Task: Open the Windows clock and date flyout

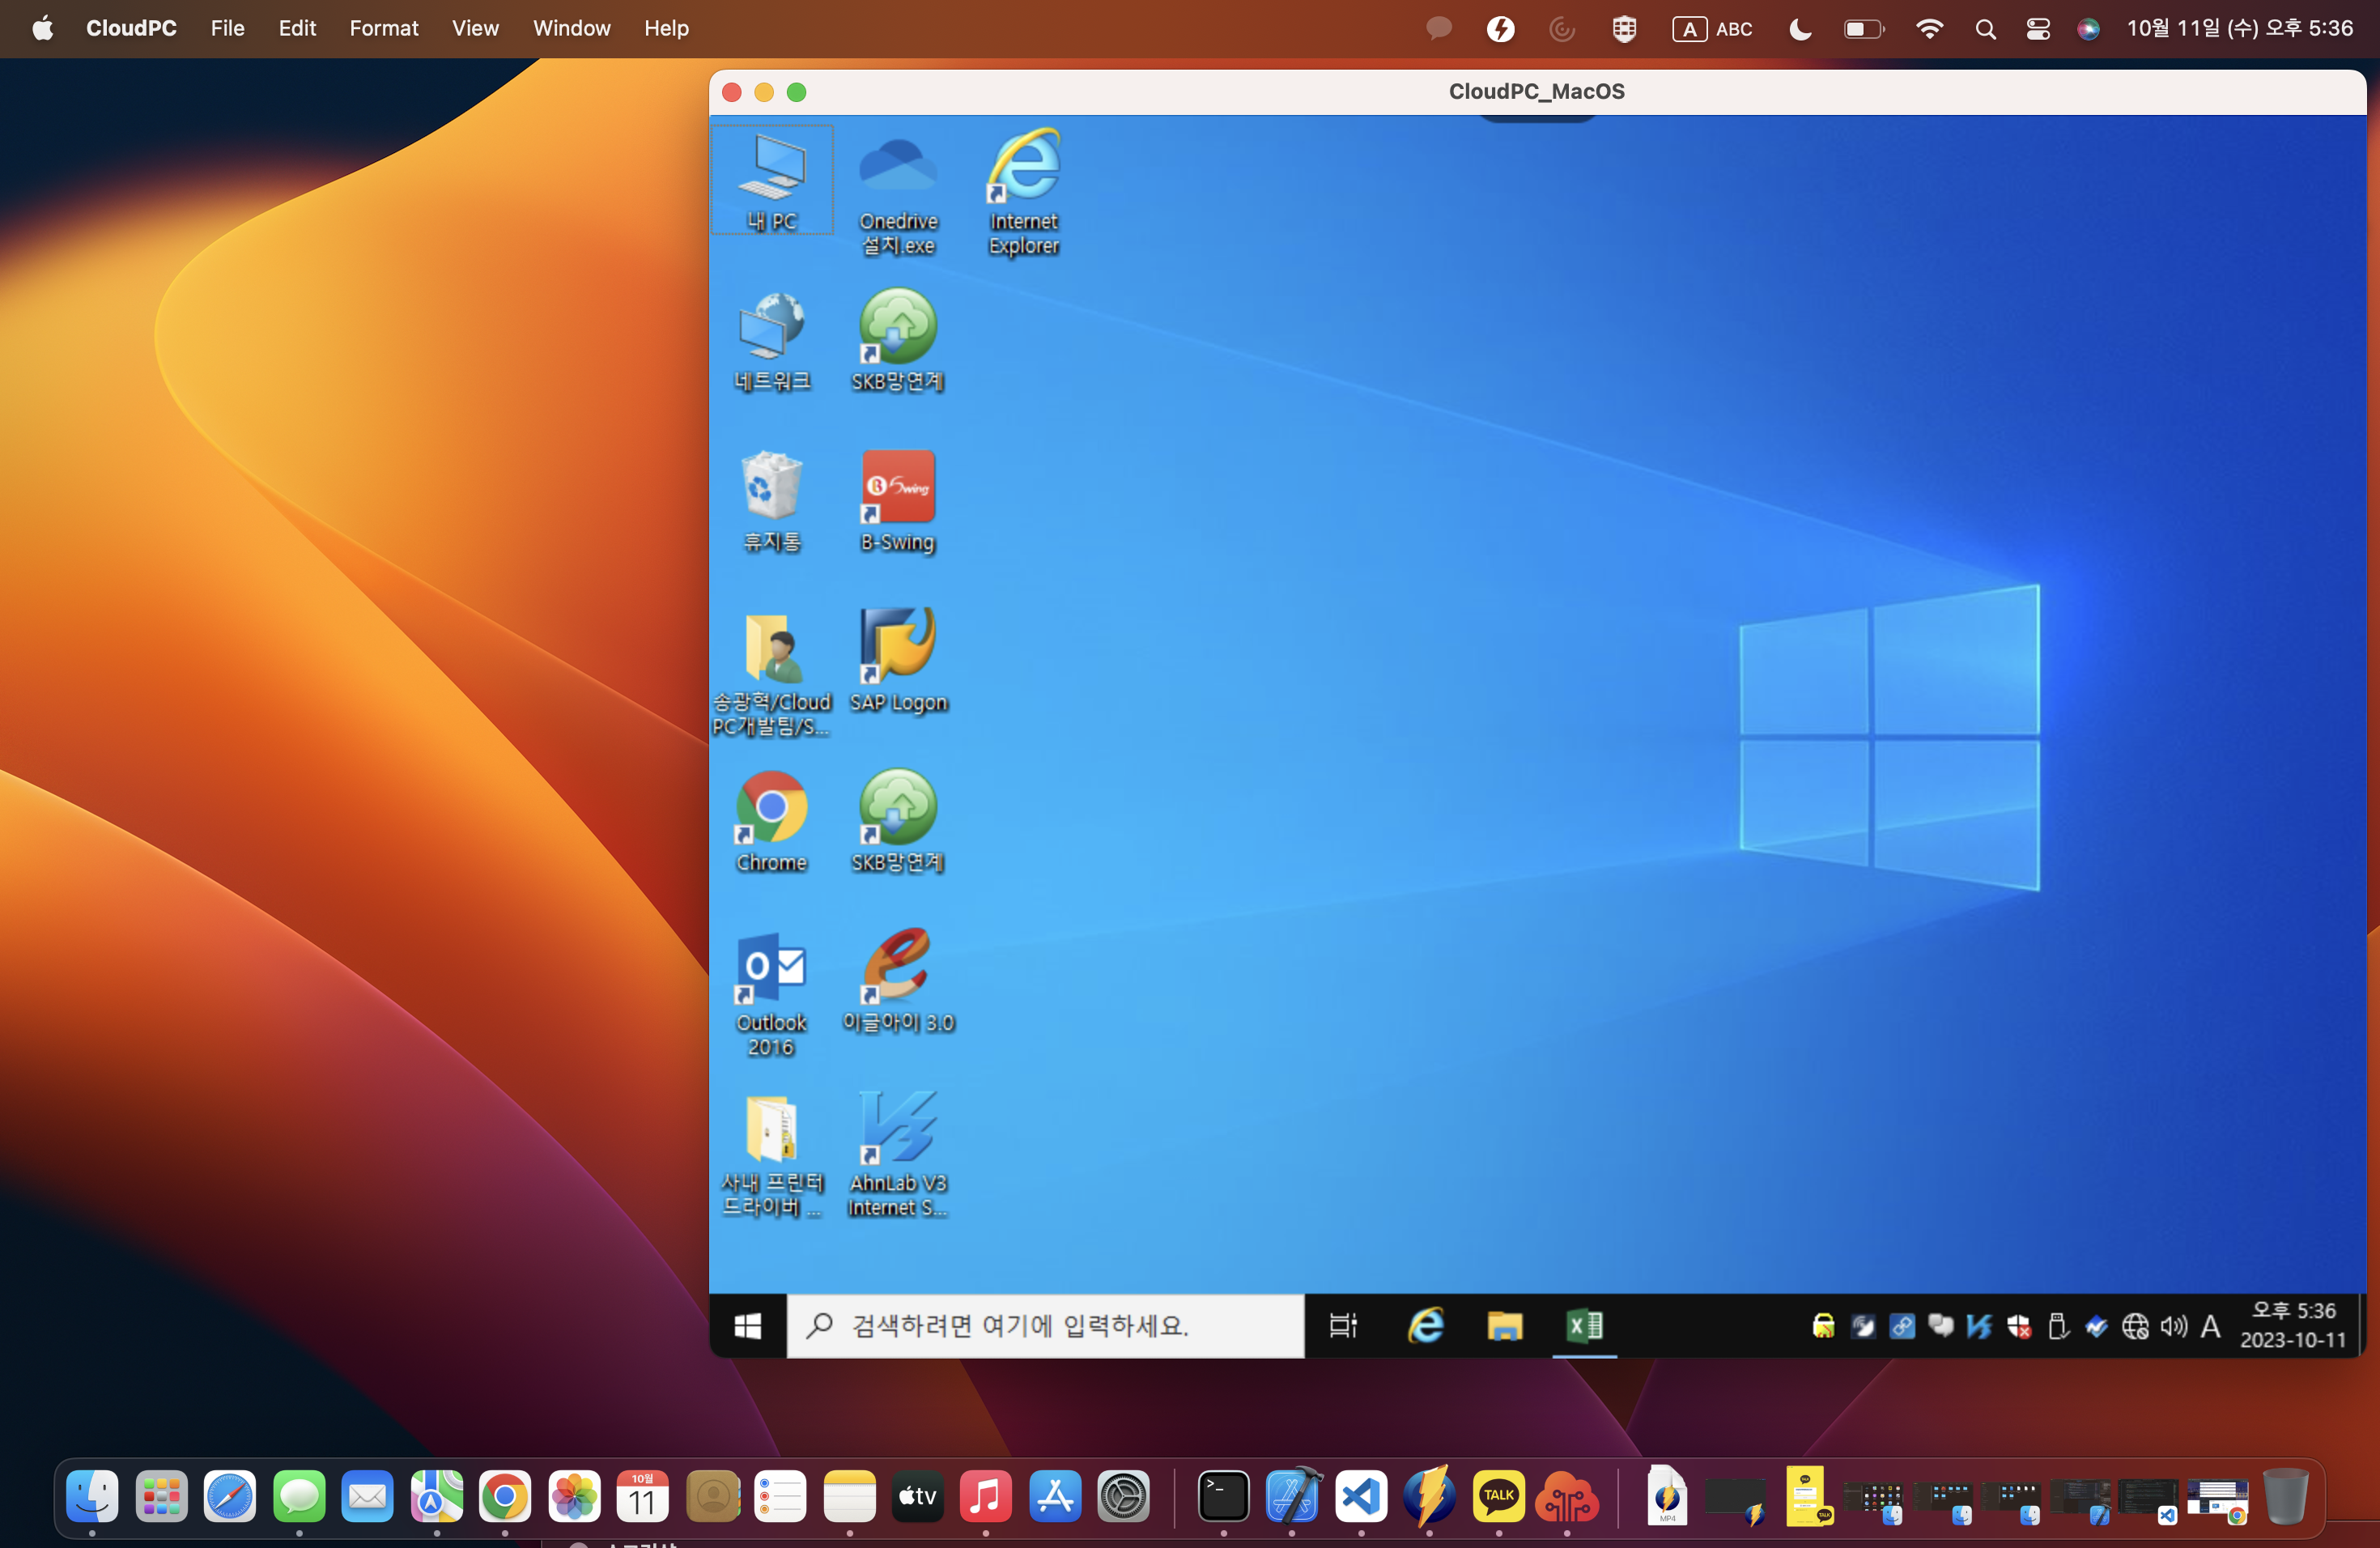Action: (2292, 1325)
